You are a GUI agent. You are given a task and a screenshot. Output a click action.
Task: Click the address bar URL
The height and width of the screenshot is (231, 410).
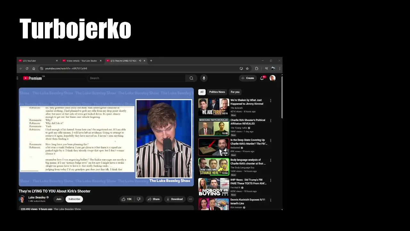coord(66,68)
